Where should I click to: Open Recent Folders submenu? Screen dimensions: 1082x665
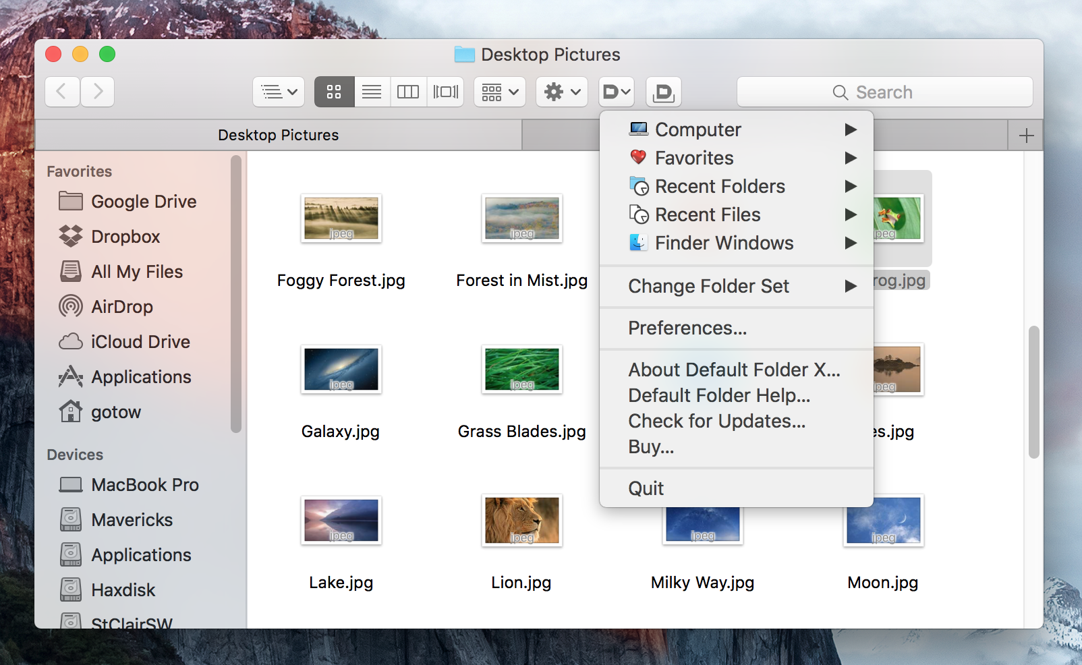[x=737, y=186]
